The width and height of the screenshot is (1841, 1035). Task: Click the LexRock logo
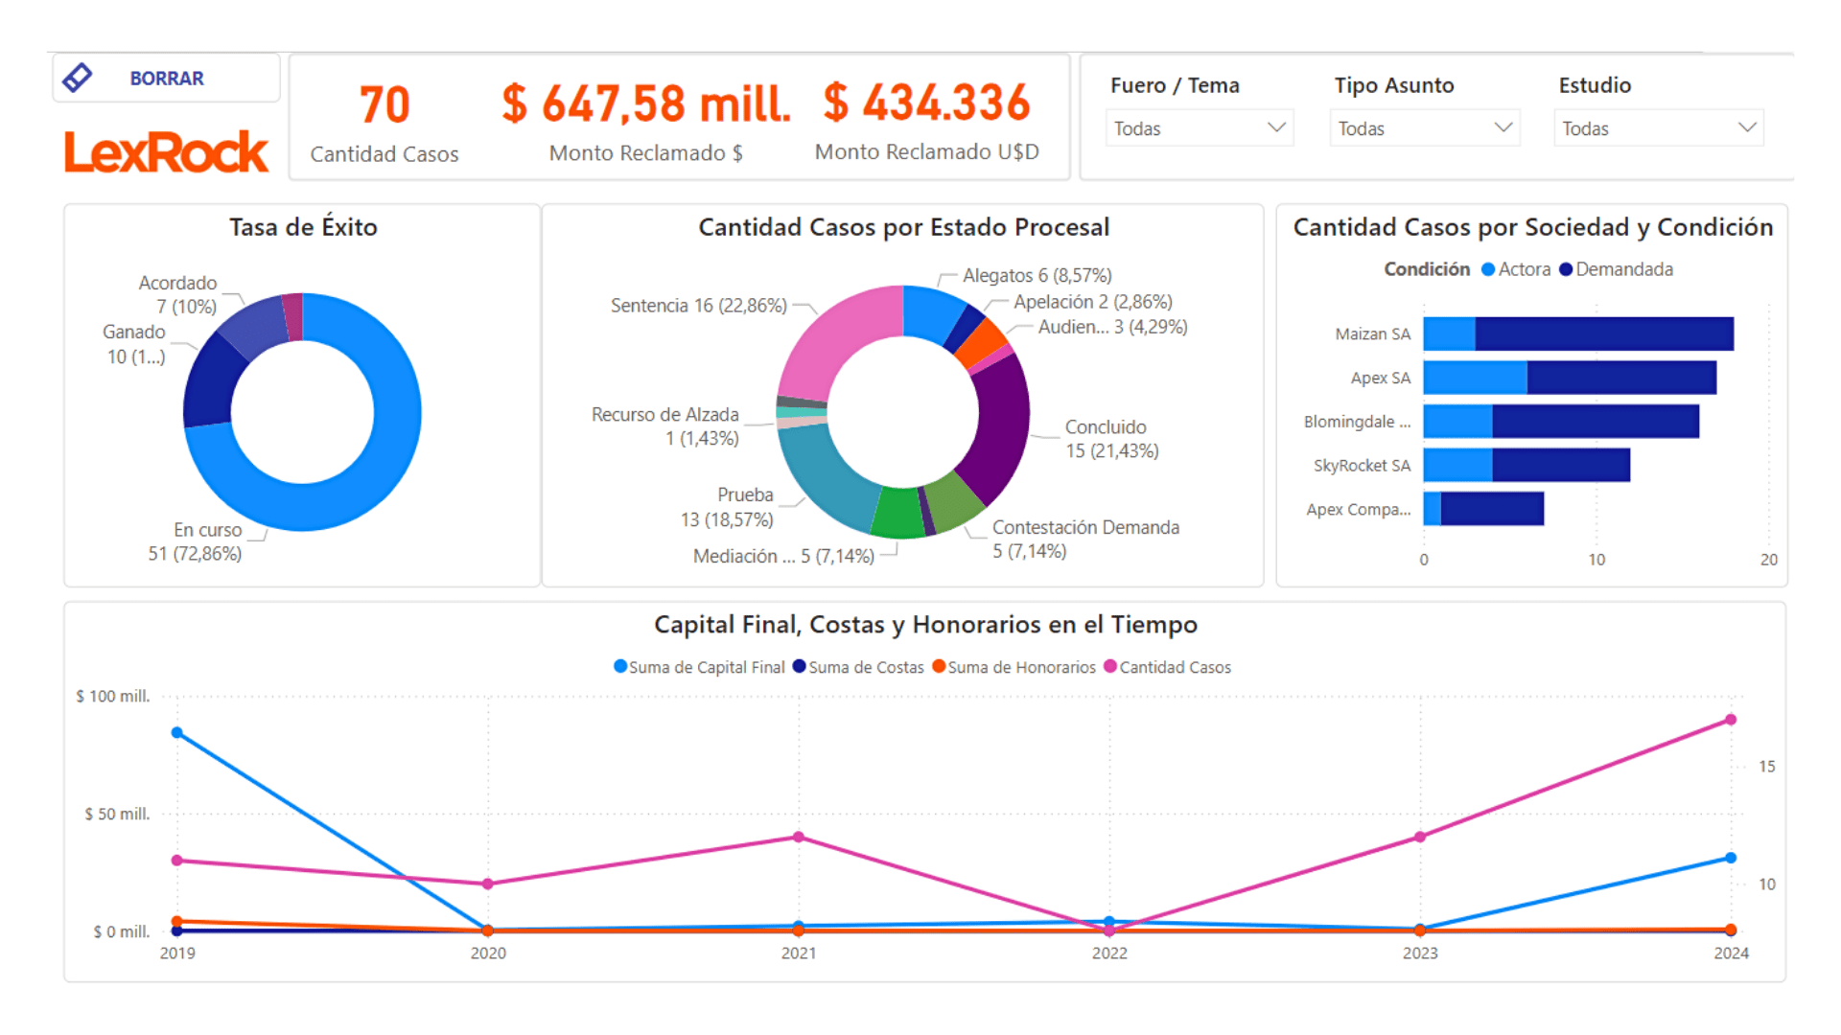166,152
